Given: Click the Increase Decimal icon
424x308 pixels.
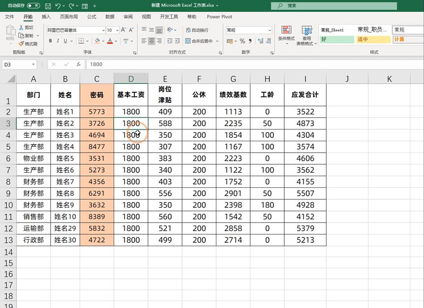Looking at the screenshot, I should 261,41.
